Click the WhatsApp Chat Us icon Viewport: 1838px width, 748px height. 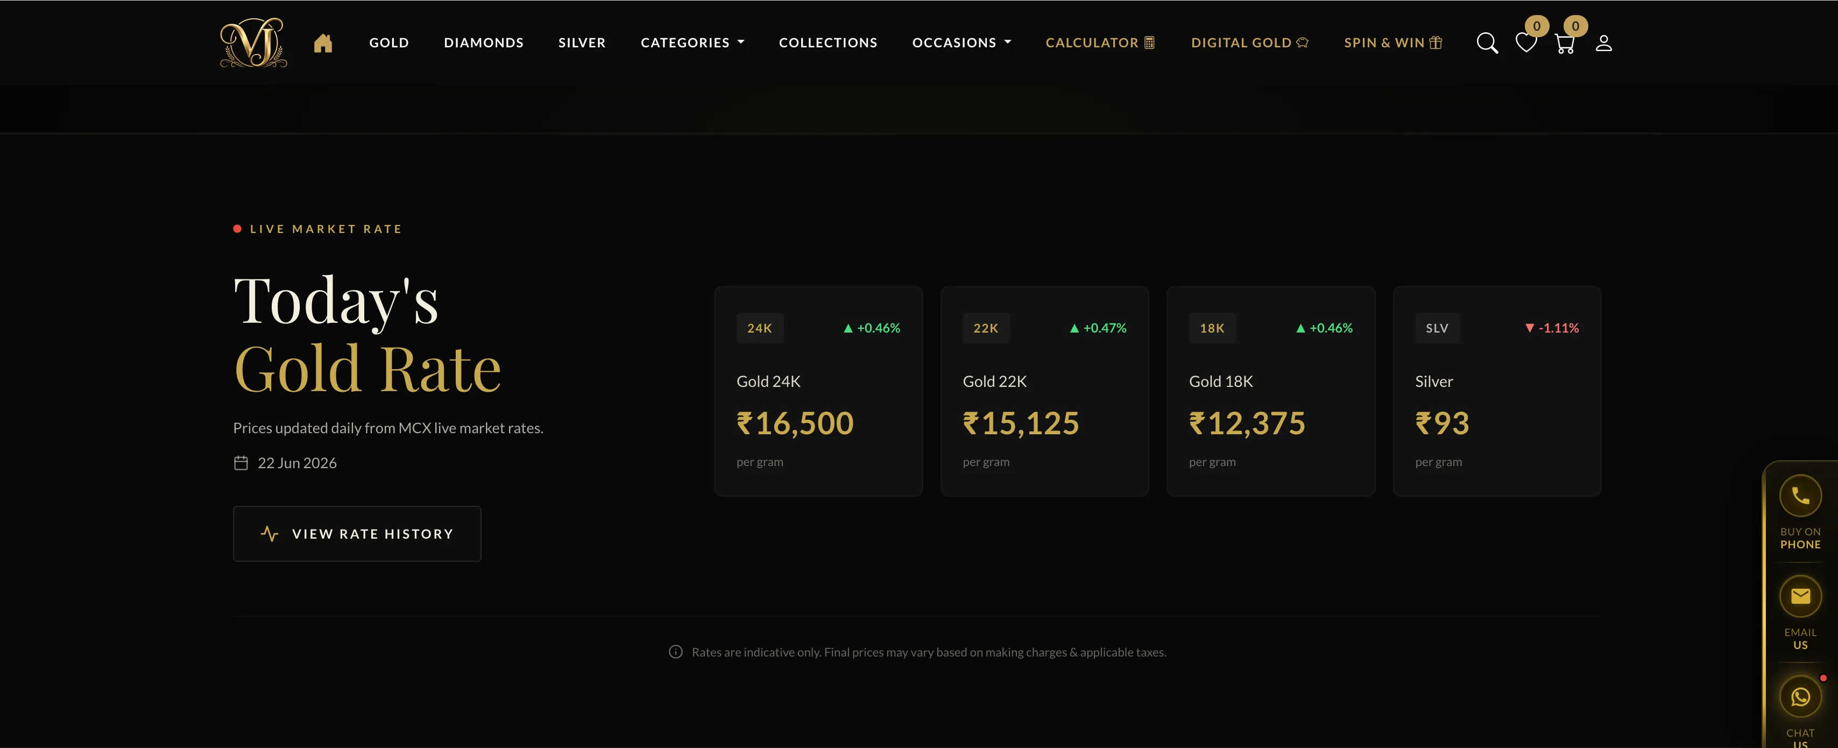point(1800,697)
